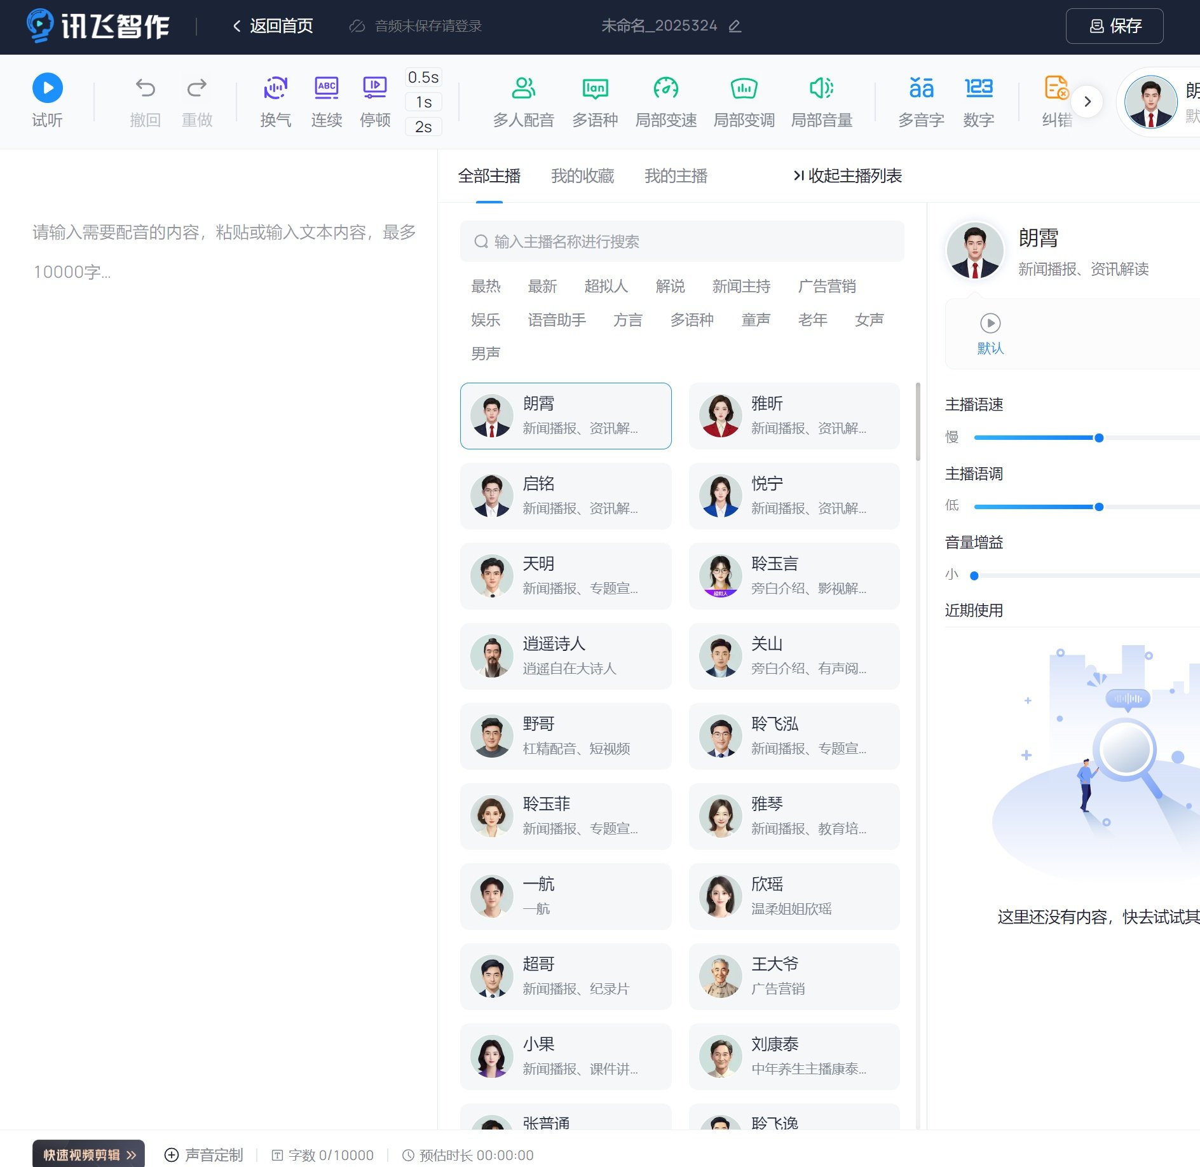Click the speaker name search field

[682, 242]
